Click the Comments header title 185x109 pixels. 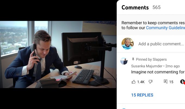[135, 7]
